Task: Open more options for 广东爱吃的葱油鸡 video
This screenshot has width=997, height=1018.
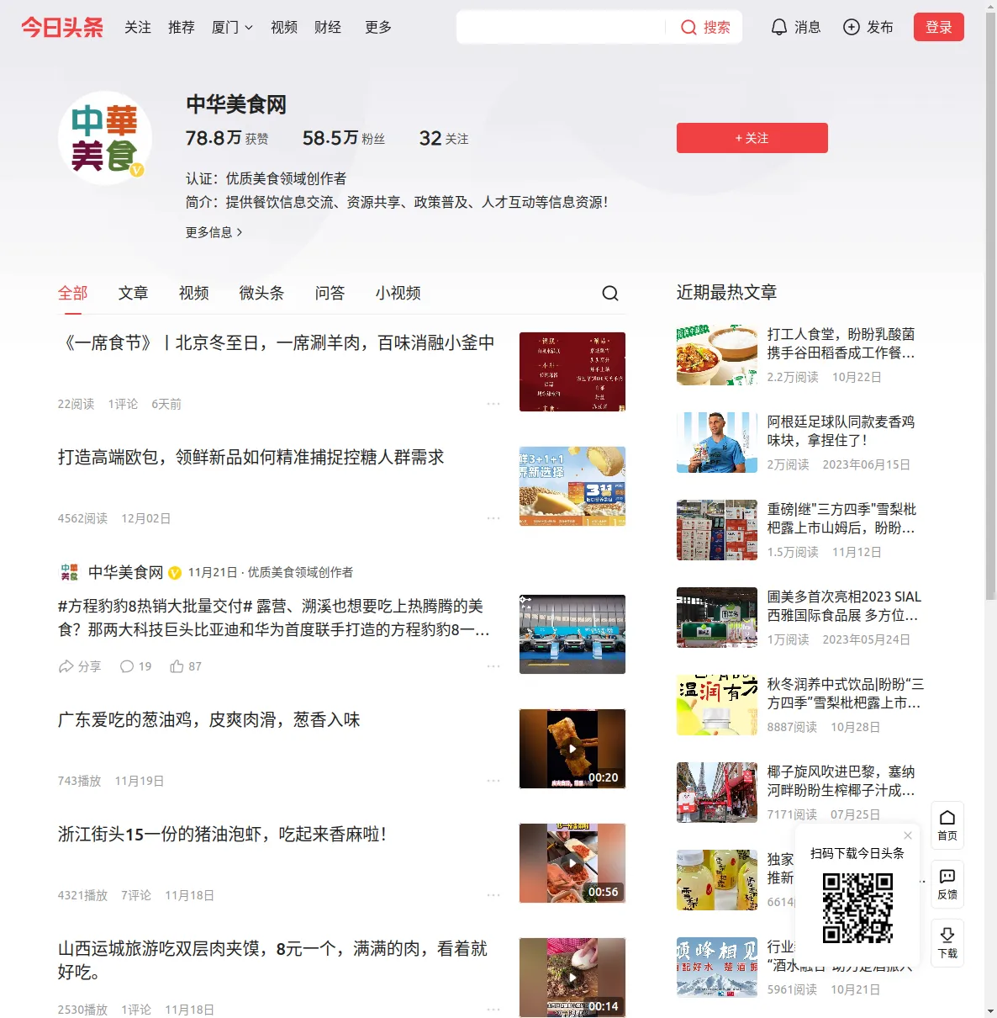Action: click(x=493, y=781)
